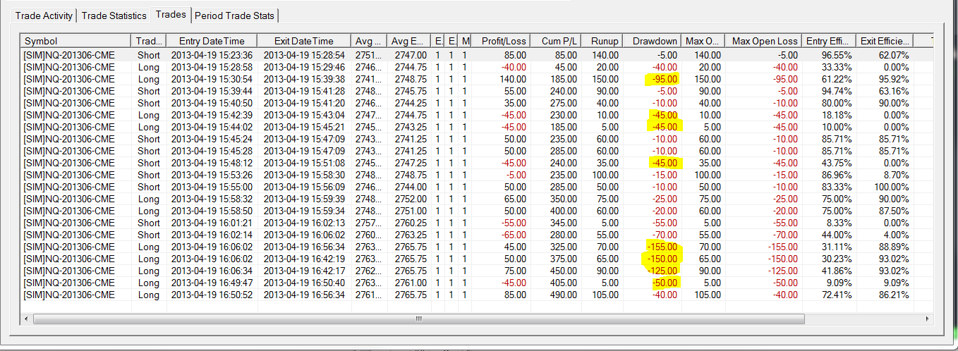
Task: Select the exit efficiency 95.92% cell
Action: (895, 79)
